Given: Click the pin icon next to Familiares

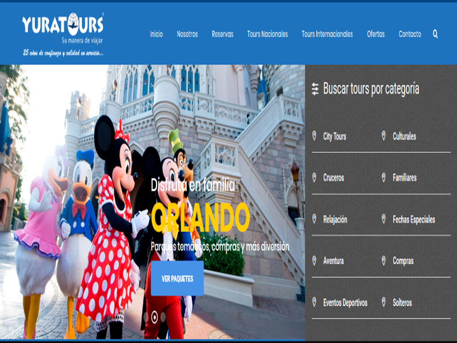Looking at the screenshot, I should tap(383, 177).
